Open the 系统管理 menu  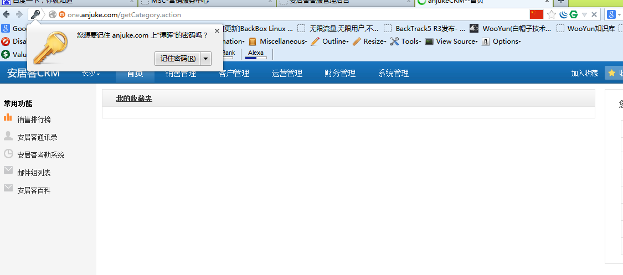(x=393, y=74)
